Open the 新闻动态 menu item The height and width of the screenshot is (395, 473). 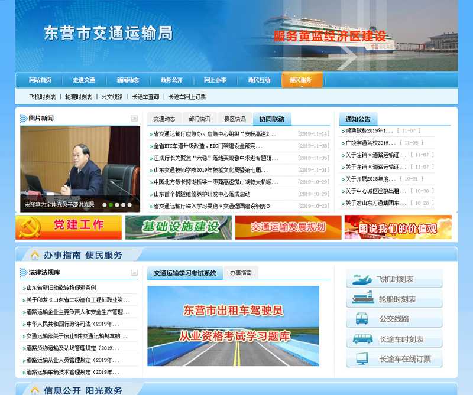[x=128, y=80]
